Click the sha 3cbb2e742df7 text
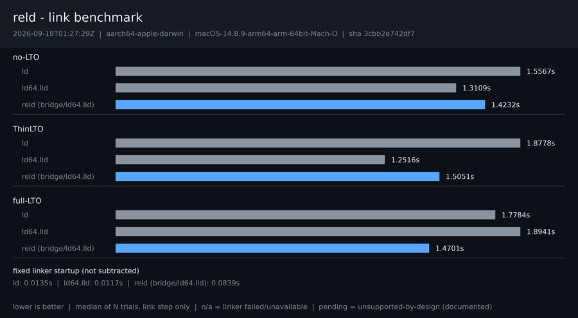 point(381,34)
